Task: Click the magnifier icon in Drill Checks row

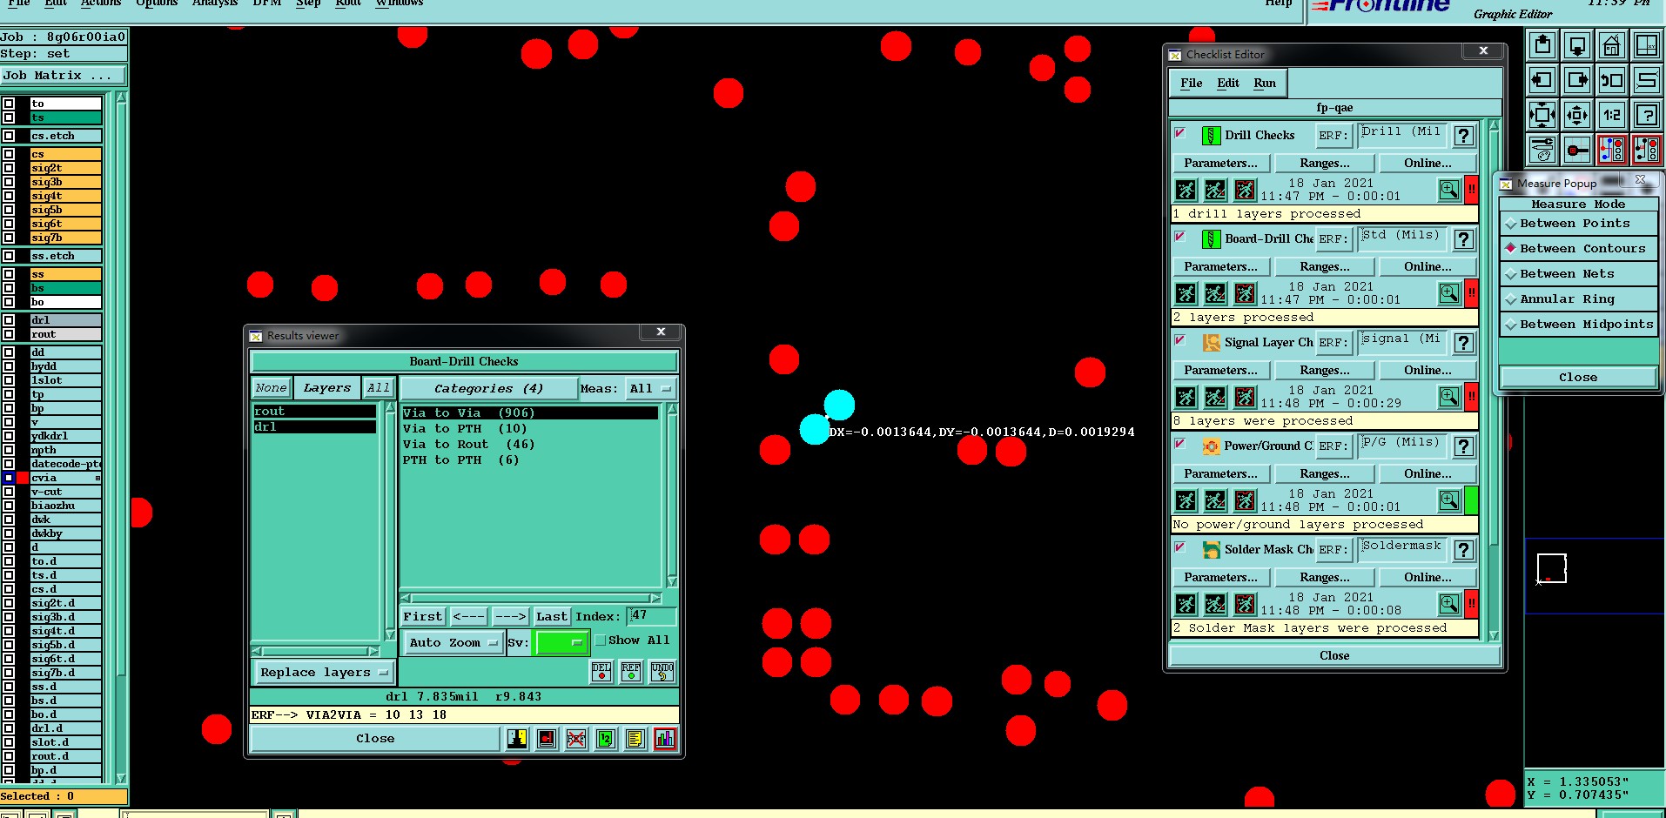Action: coord(1449,190)
